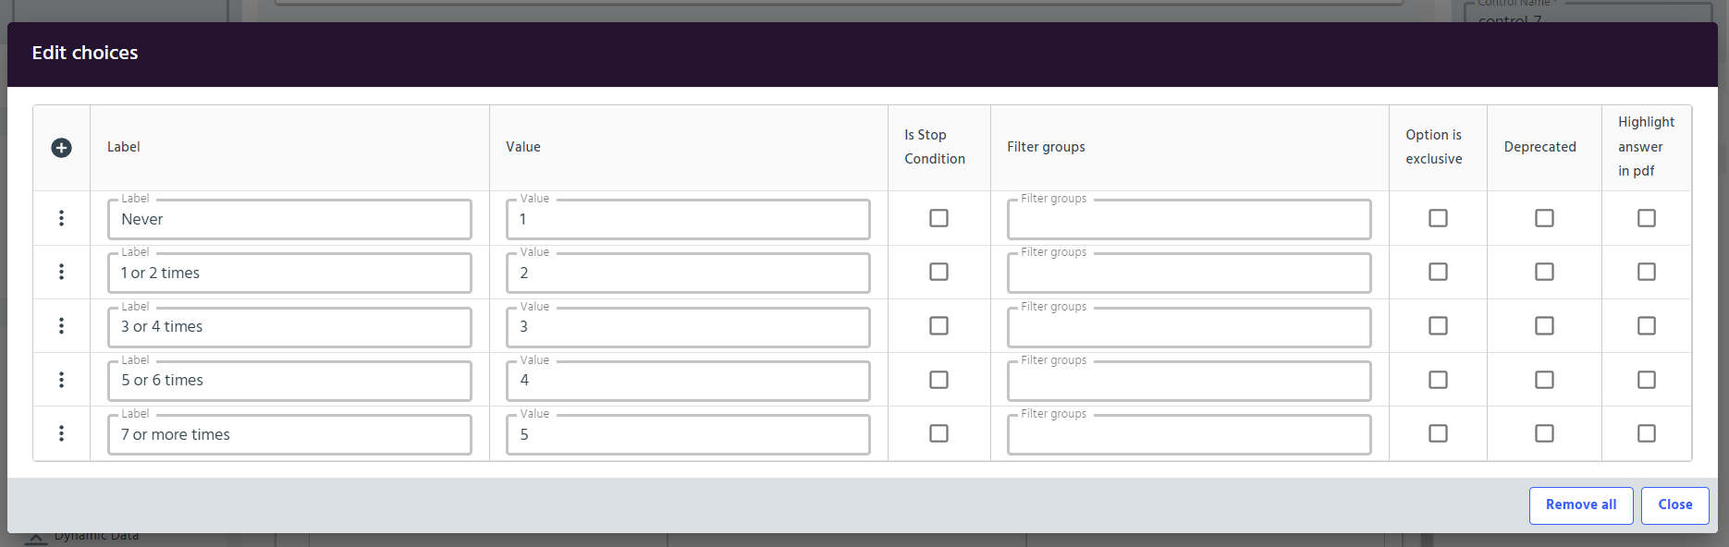Open Filter groups field for 7 or more times
Viewport: 1729px width, 547px height.
click(x=1189, y=434)
